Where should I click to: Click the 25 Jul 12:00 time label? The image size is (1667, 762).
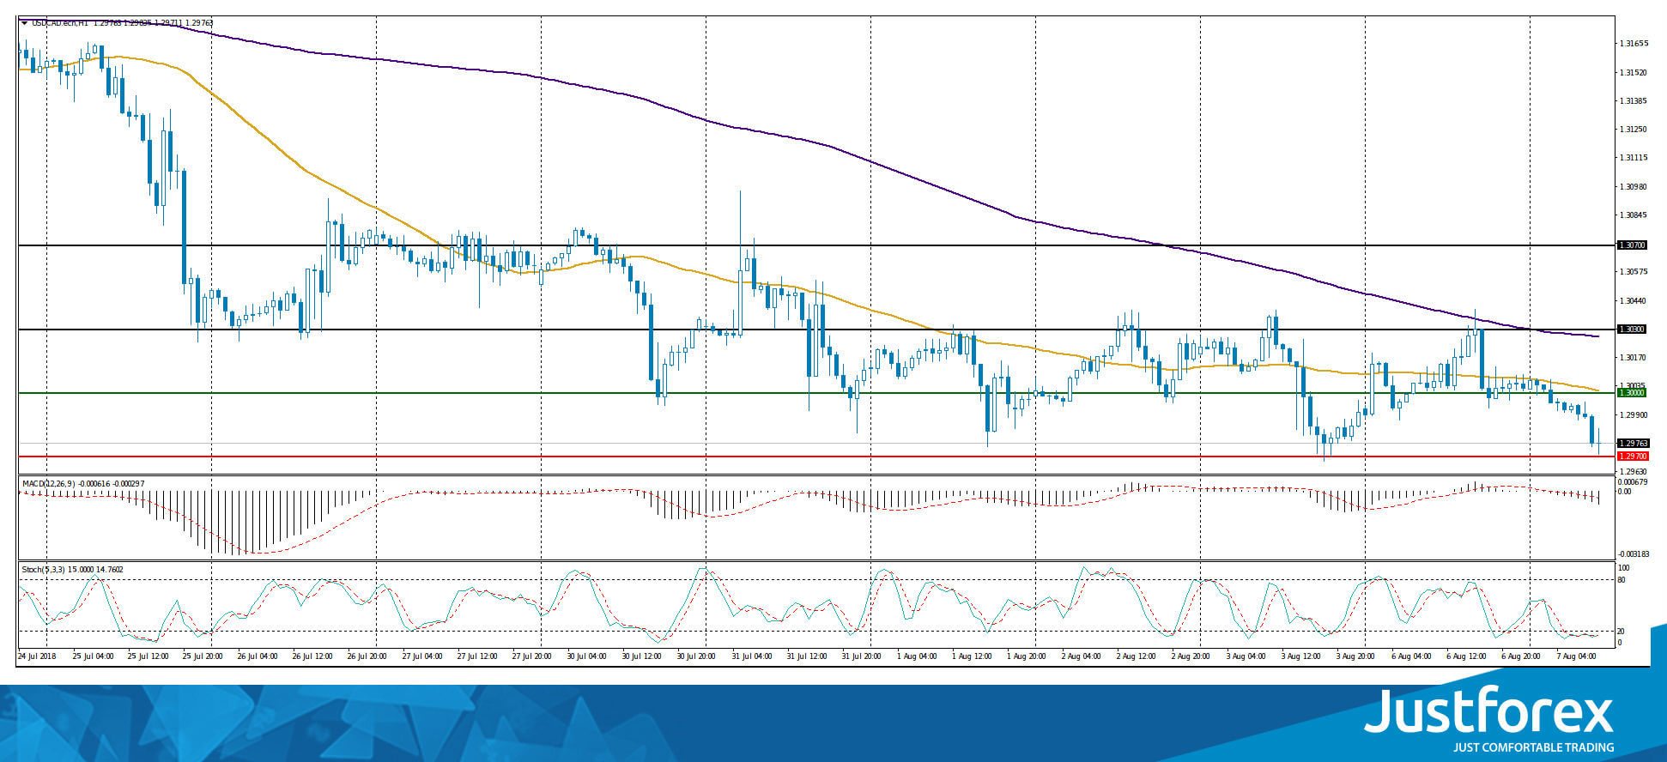(x=149, y=656)
